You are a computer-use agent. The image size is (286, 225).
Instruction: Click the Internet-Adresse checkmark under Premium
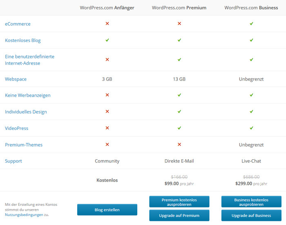click(x=179, y=60)
